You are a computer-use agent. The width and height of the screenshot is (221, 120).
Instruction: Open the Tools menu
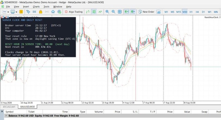[46, 6]
